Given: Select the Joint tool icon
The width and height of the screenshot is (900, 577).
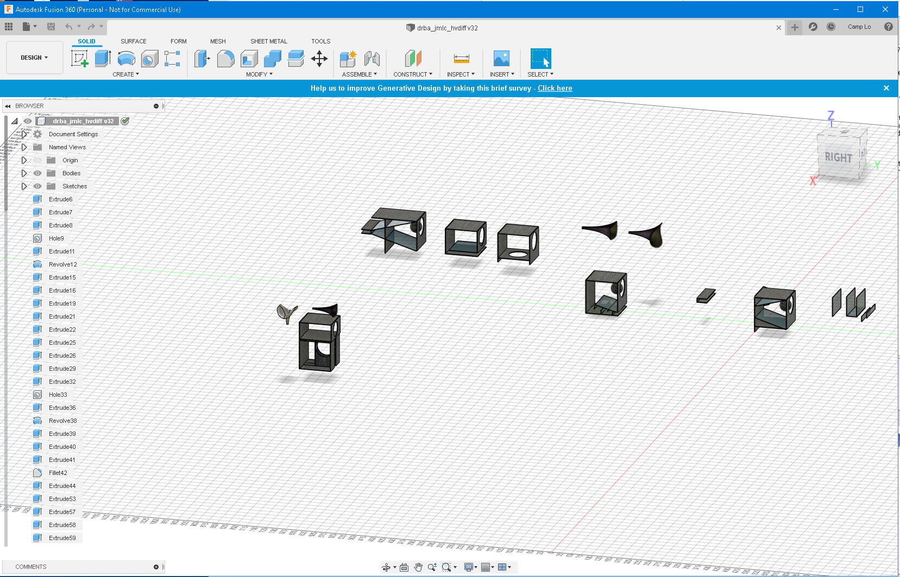Looking at the screenshot, I should [372, 59].
